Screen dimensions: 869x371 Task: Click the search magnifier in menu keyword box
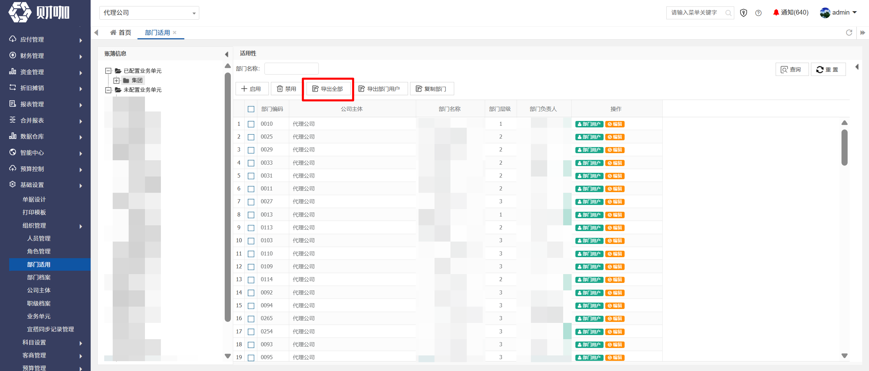[x=728, y=13]
